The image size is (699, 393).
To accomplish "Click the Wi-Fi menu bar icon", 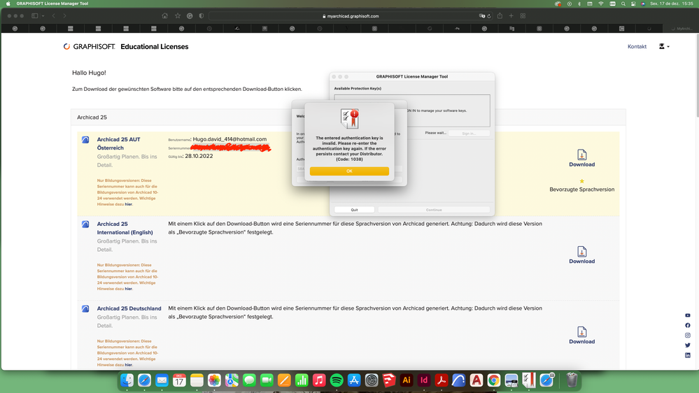I will pyautogui.click(x=601, y=3).
